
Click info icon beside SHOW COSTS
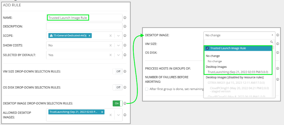coord(125,45)
